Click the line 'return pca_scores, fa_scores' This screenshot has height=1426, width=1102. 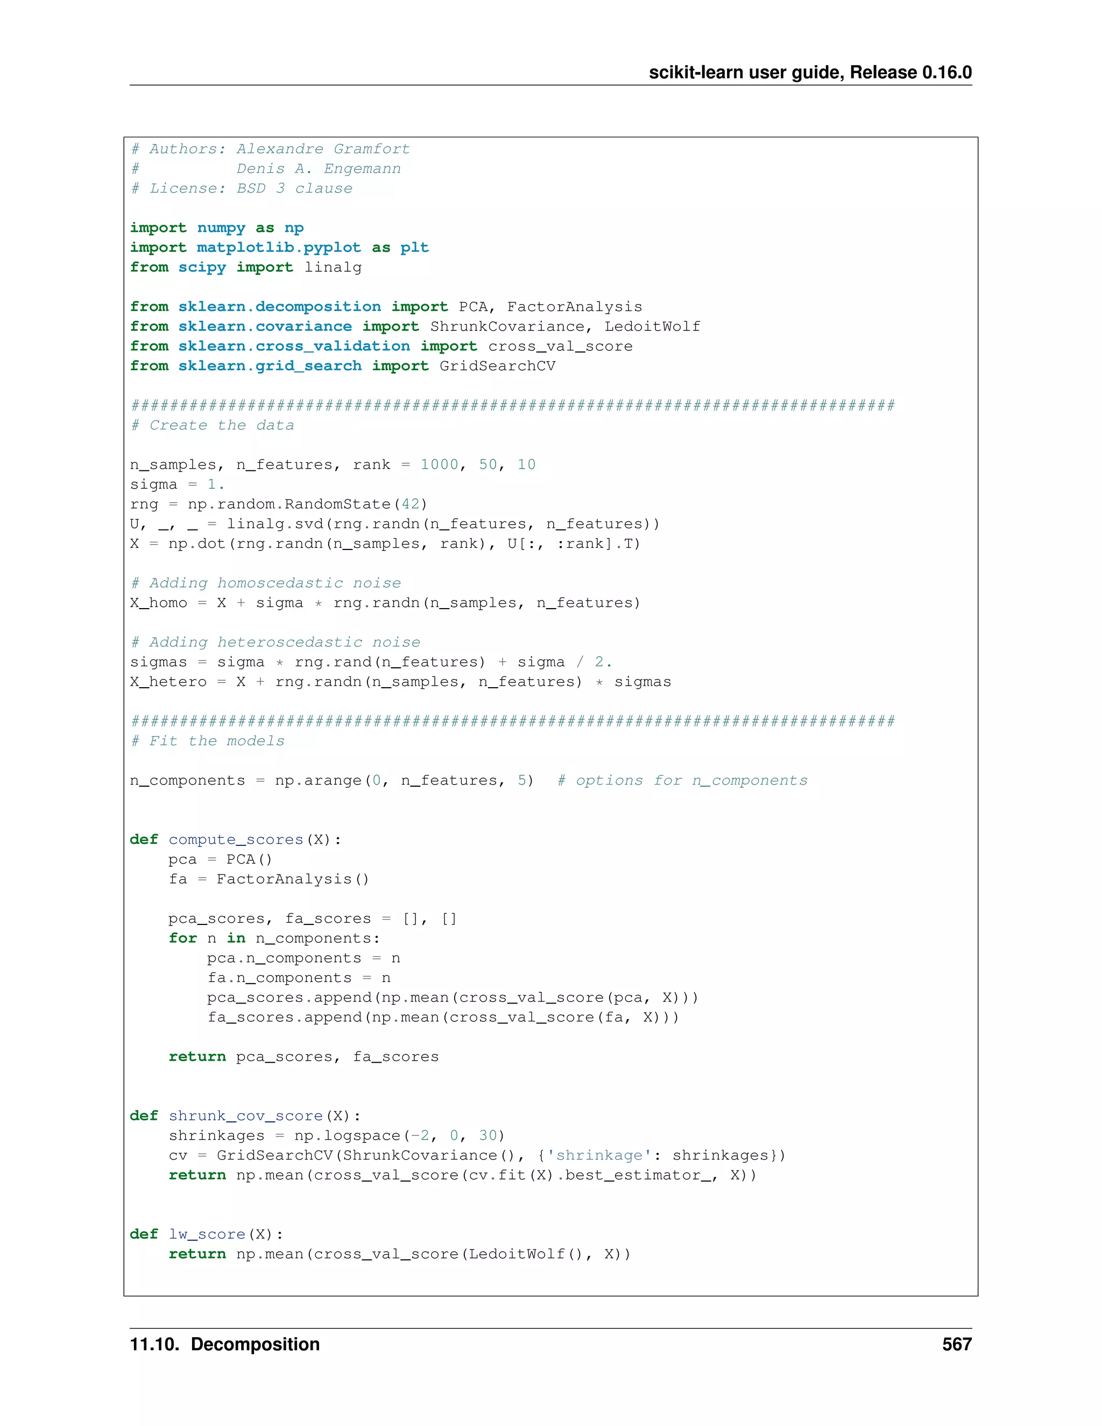[x=303, y=1056]
